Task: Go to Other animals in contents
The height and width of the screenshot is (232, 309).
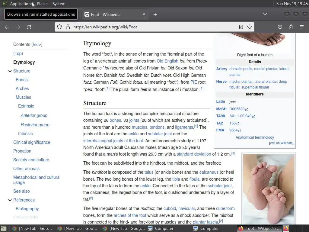Action: tap(27, 169)
